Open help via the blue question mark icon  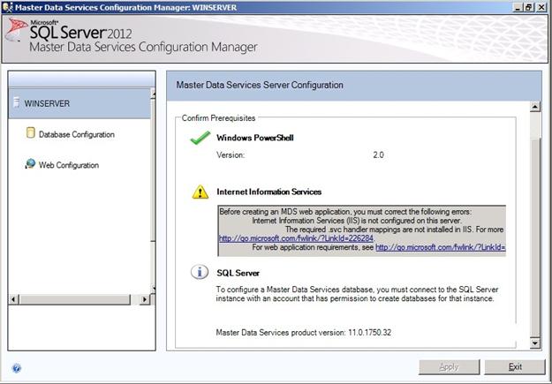click(17, 368)
